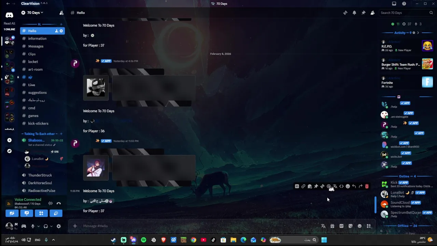Collapse the Talking To Each other category
Image resolution: width=437 pixels, height=246 pixels.
(x=40, y=134)
